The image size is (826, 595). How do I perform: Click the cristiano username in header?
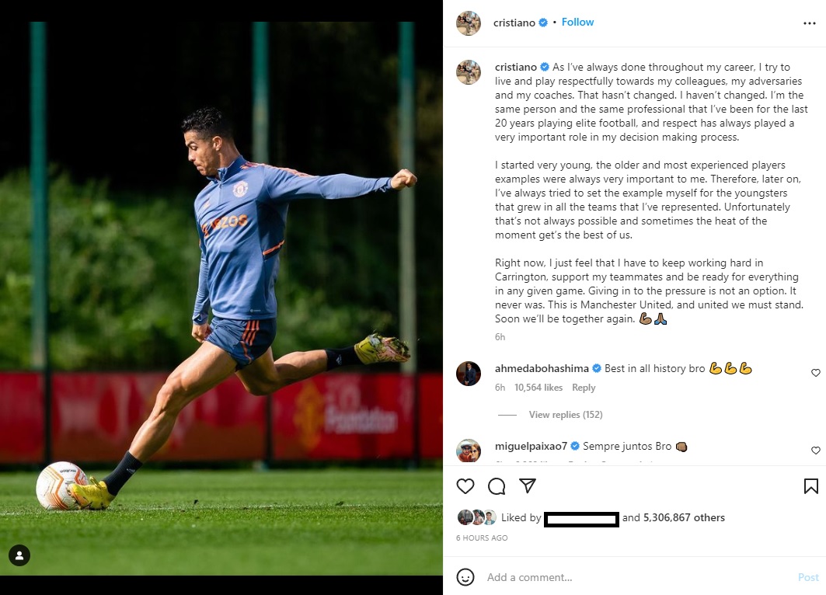(514, 23)
